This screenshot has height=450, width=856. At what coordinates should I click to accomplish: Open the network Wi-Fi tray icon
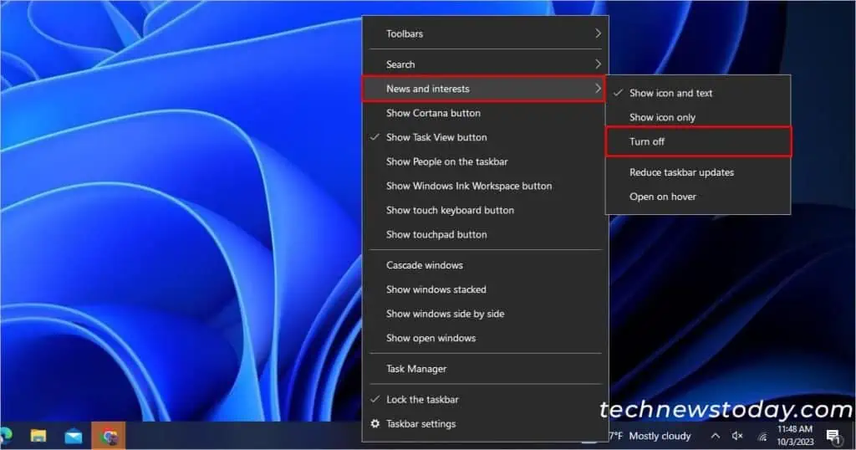(x=762, y=436)
